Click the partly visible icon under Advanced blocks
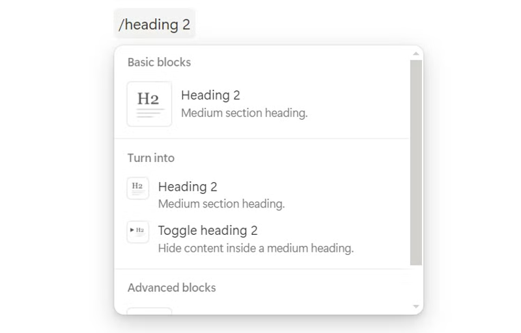The width and height of the screenshot is (521, 333). pos(149,311)
